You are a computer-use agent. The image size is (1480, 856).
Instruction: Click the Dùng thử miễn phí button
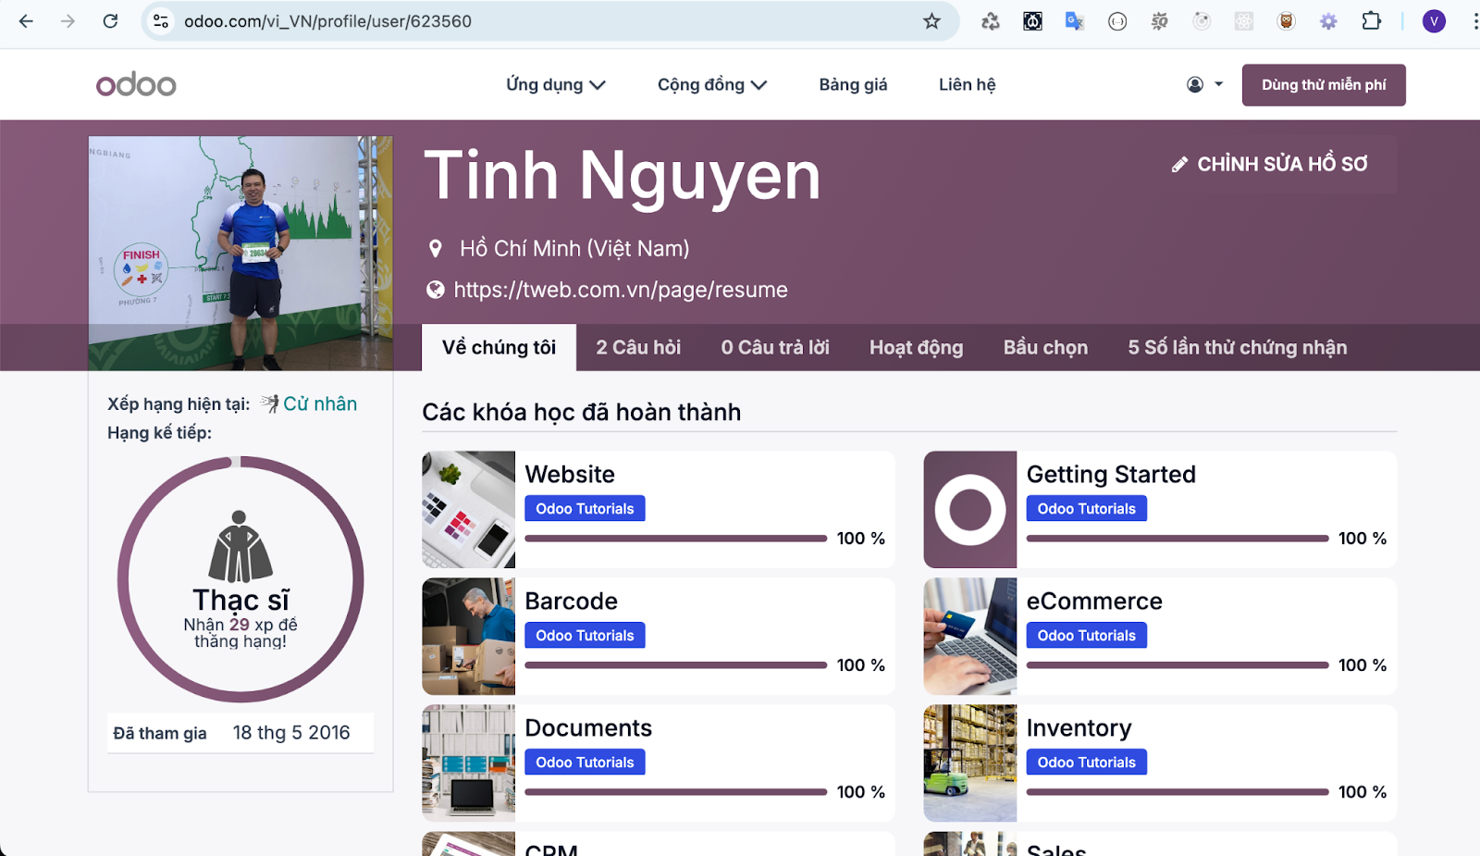[1324, 84]
